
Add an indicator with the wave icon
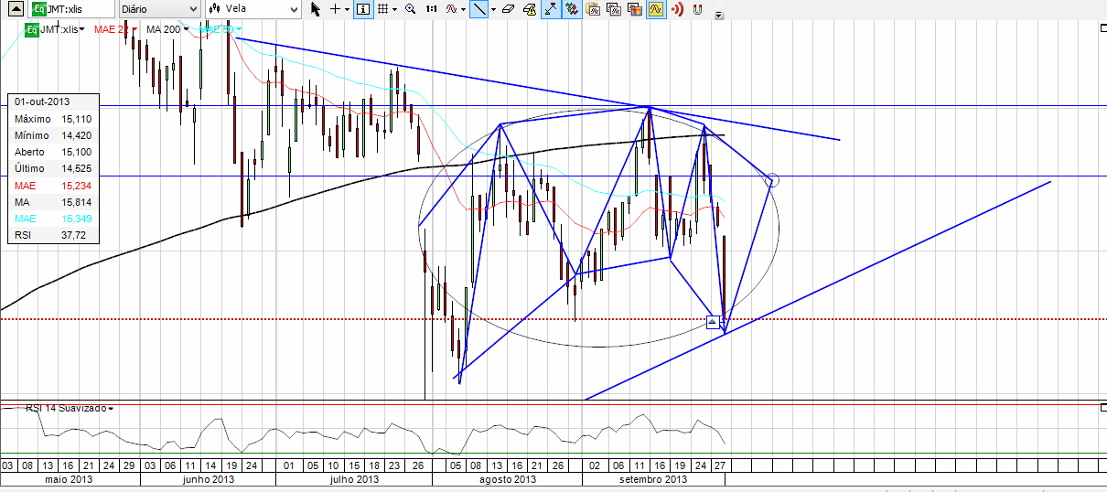tap(451, 9)
